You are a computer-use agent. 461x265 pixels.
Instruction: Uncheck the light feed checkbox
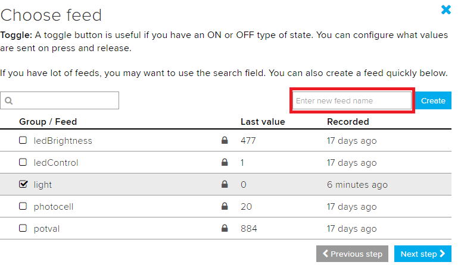(23, 185)
